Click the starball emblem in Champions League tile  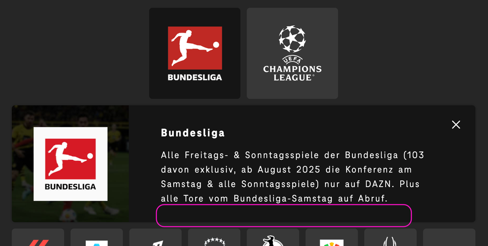click(292, 38)
